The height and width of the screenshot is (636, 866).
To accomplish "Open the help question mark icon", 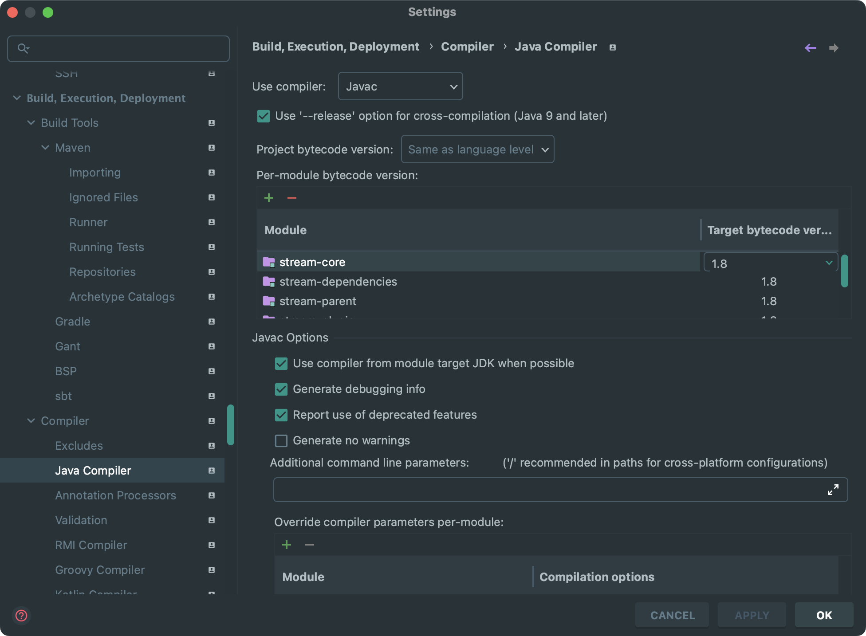I will point(21,615).
